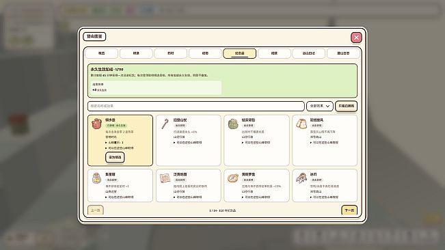Click the 上一页 previous page button
The image size is (445, 250).
[96, 210]
